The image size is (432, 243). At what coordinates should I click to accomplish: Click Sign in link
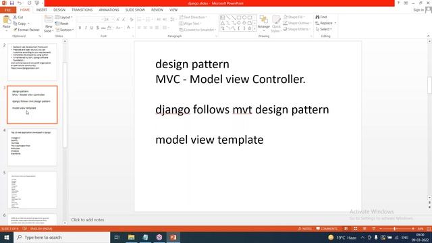click(418, 10)
